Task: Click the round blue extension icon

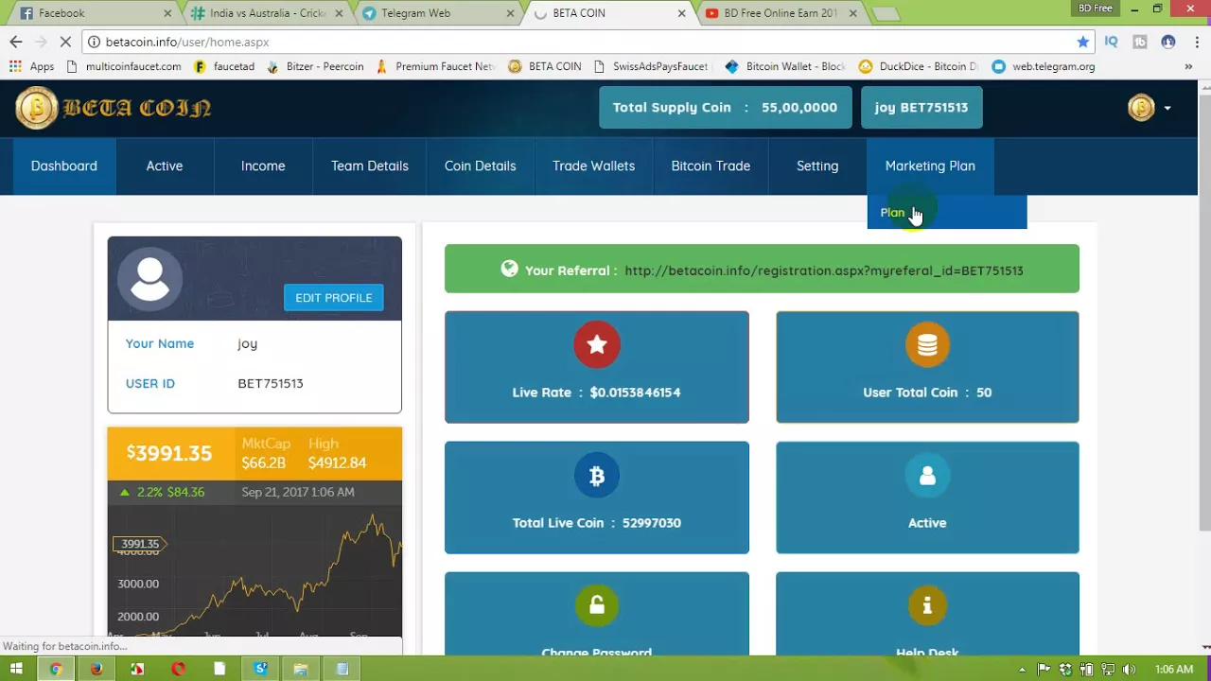Action: [x=1168, y=42]
